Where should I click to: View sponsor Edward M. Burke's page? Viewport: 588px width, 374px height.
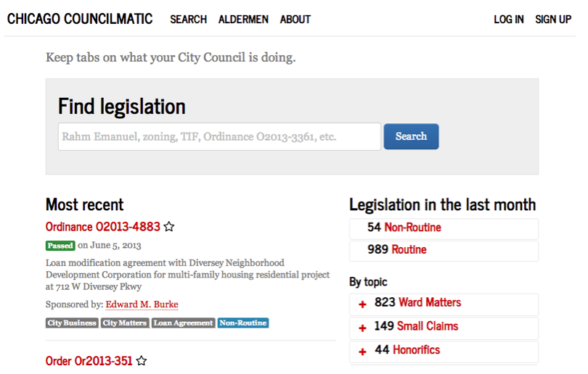click(x=142, y=304)
